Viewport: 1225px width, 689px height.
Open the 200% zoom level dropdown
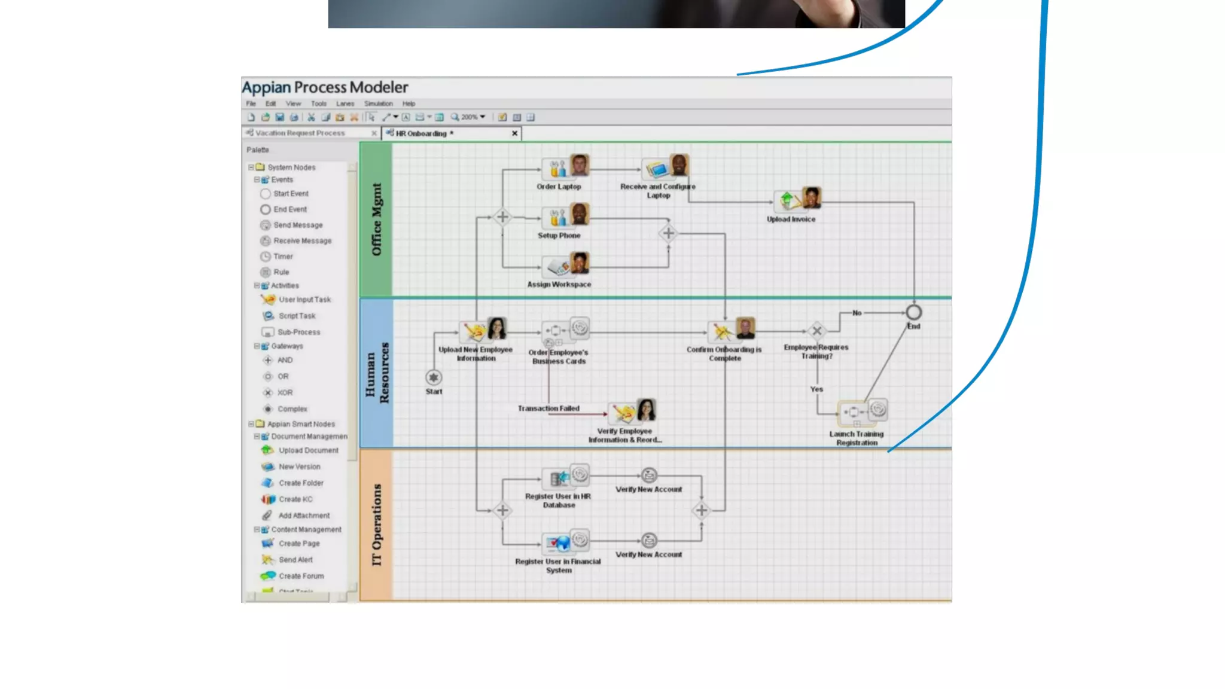click(483, 117)
